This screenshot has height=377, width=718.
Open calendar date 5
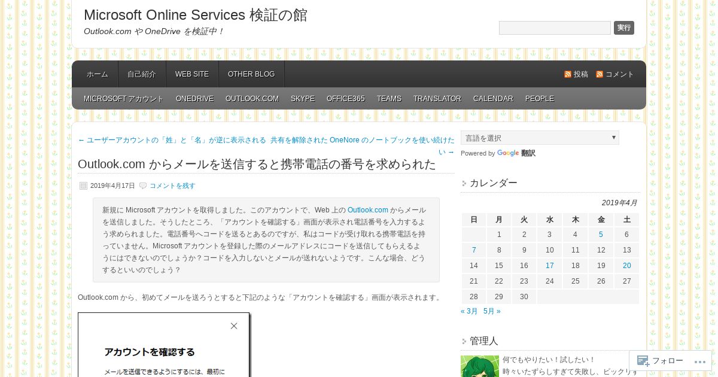point(601,235)
